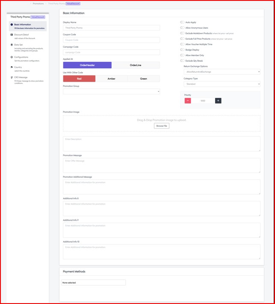Choose the Green option for Use With Other Code
The width and height of the screenshot is (275, 304).
(143, 79)
